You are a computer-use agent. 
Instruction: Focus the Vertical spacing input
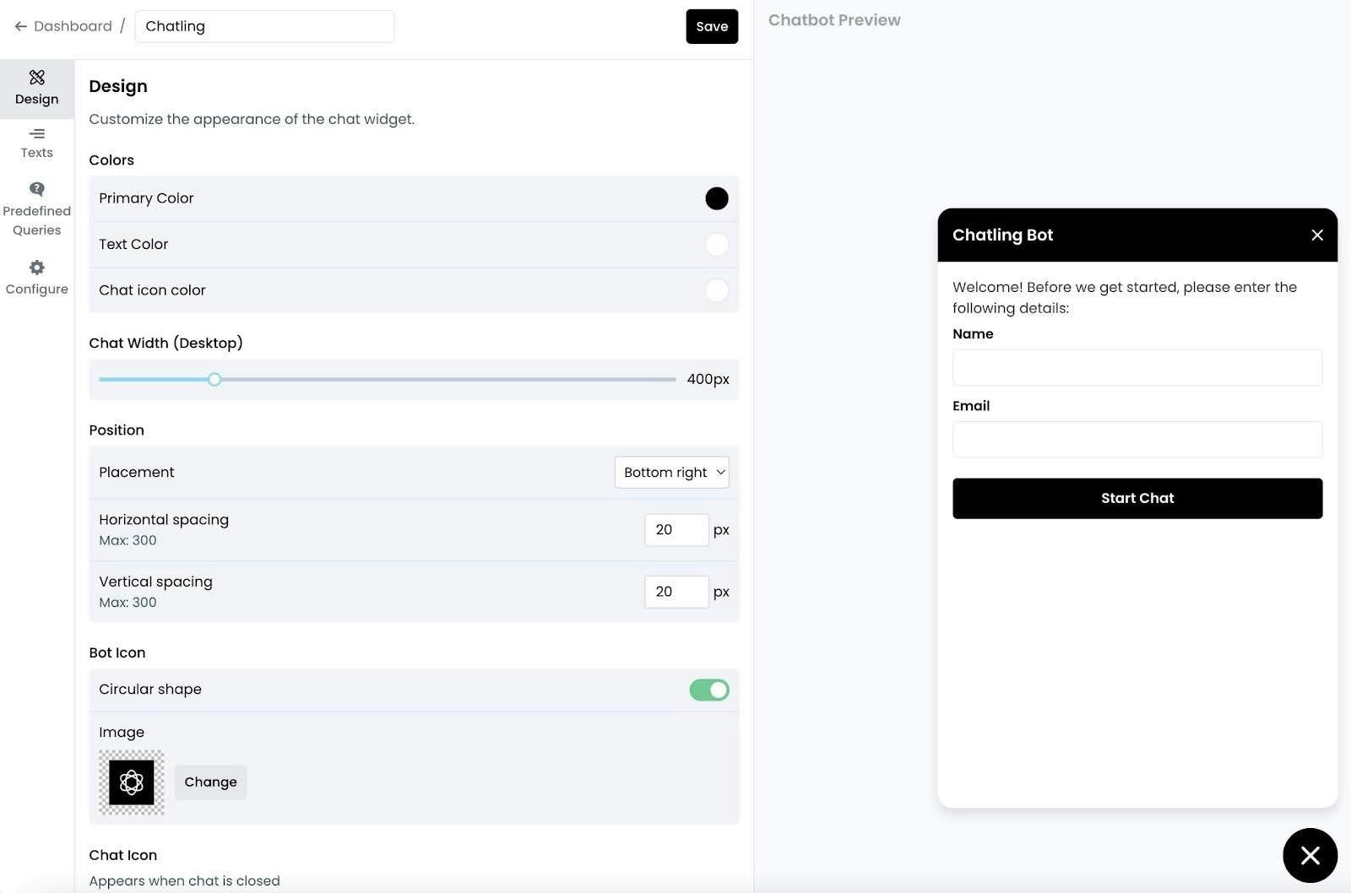pos(676,592)
